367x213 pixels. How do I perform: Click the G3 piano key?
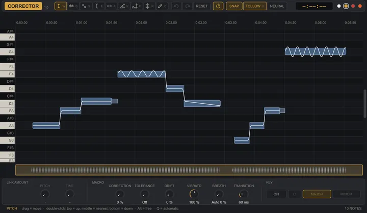7,140
